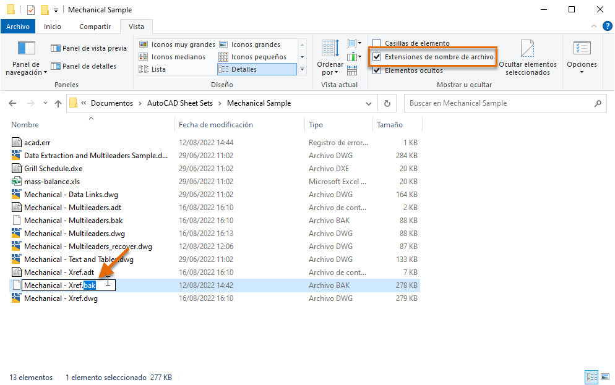Open the Help question mark icon
The height and width of the screenshot is (385, 615).
[x=607, y=26]
